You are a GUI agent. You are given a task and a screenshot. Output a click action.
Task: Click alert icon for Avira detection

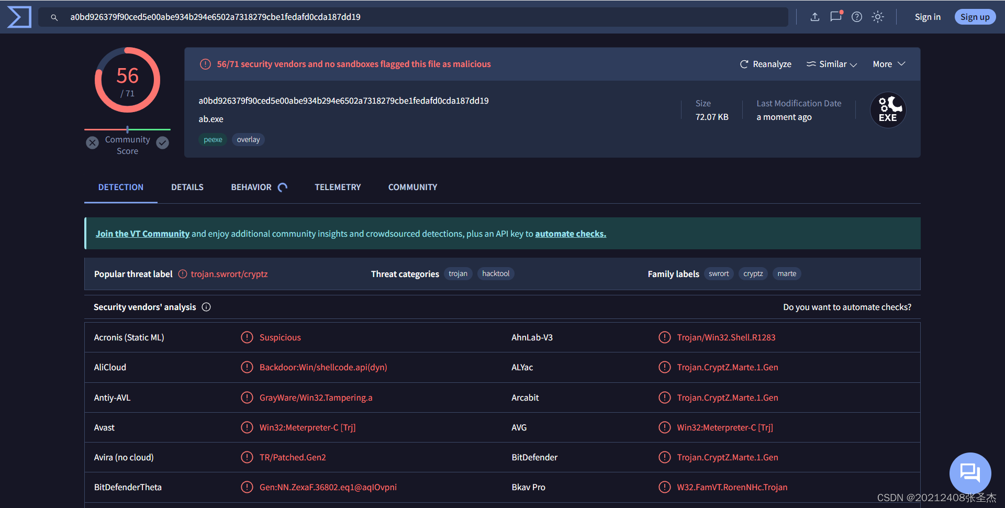(x=247, y=457)
